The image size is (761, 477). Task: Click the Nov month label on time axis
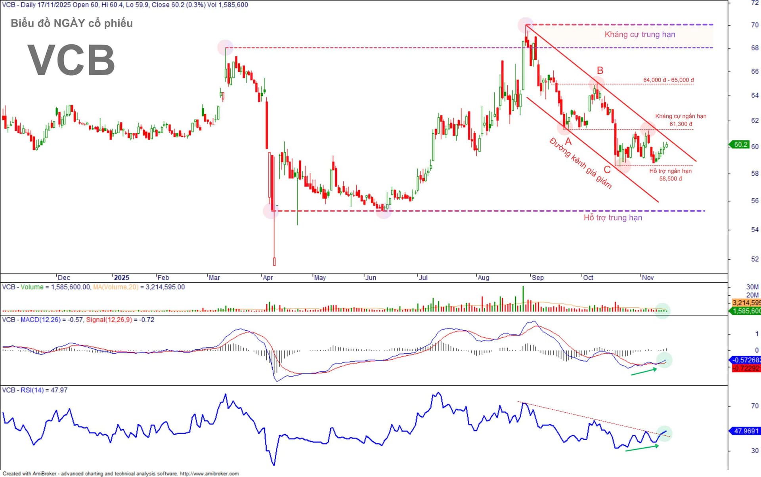648,278
